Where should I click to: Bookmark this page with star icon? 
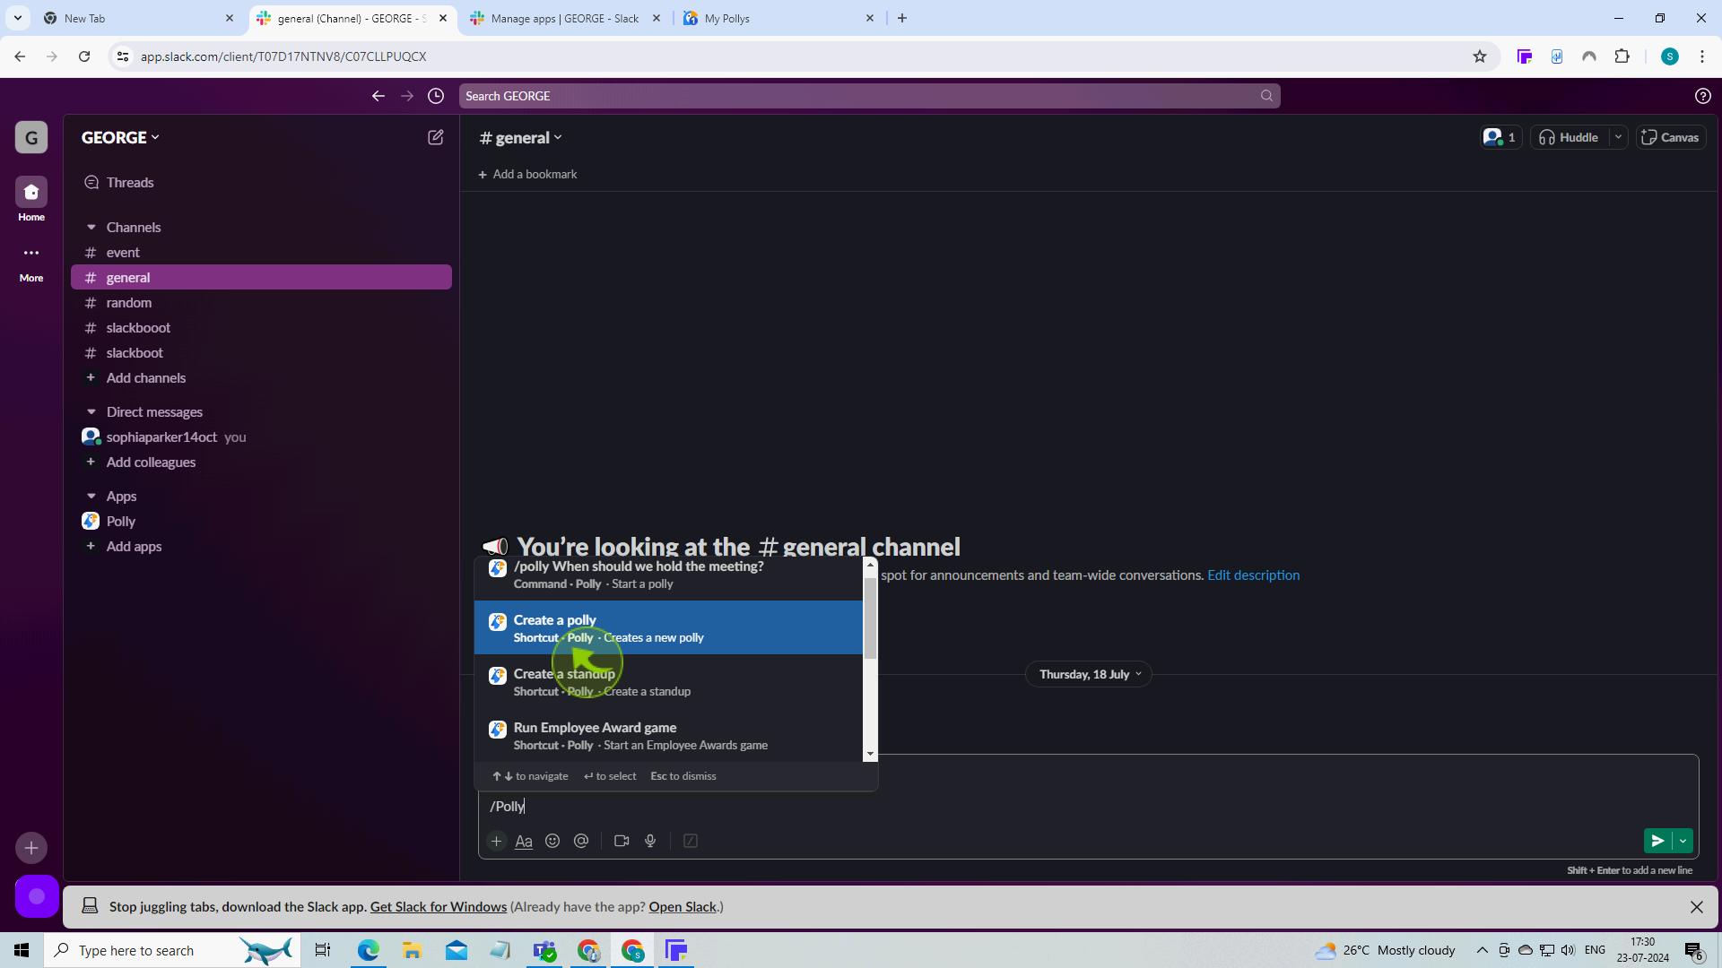(1480, 56)
